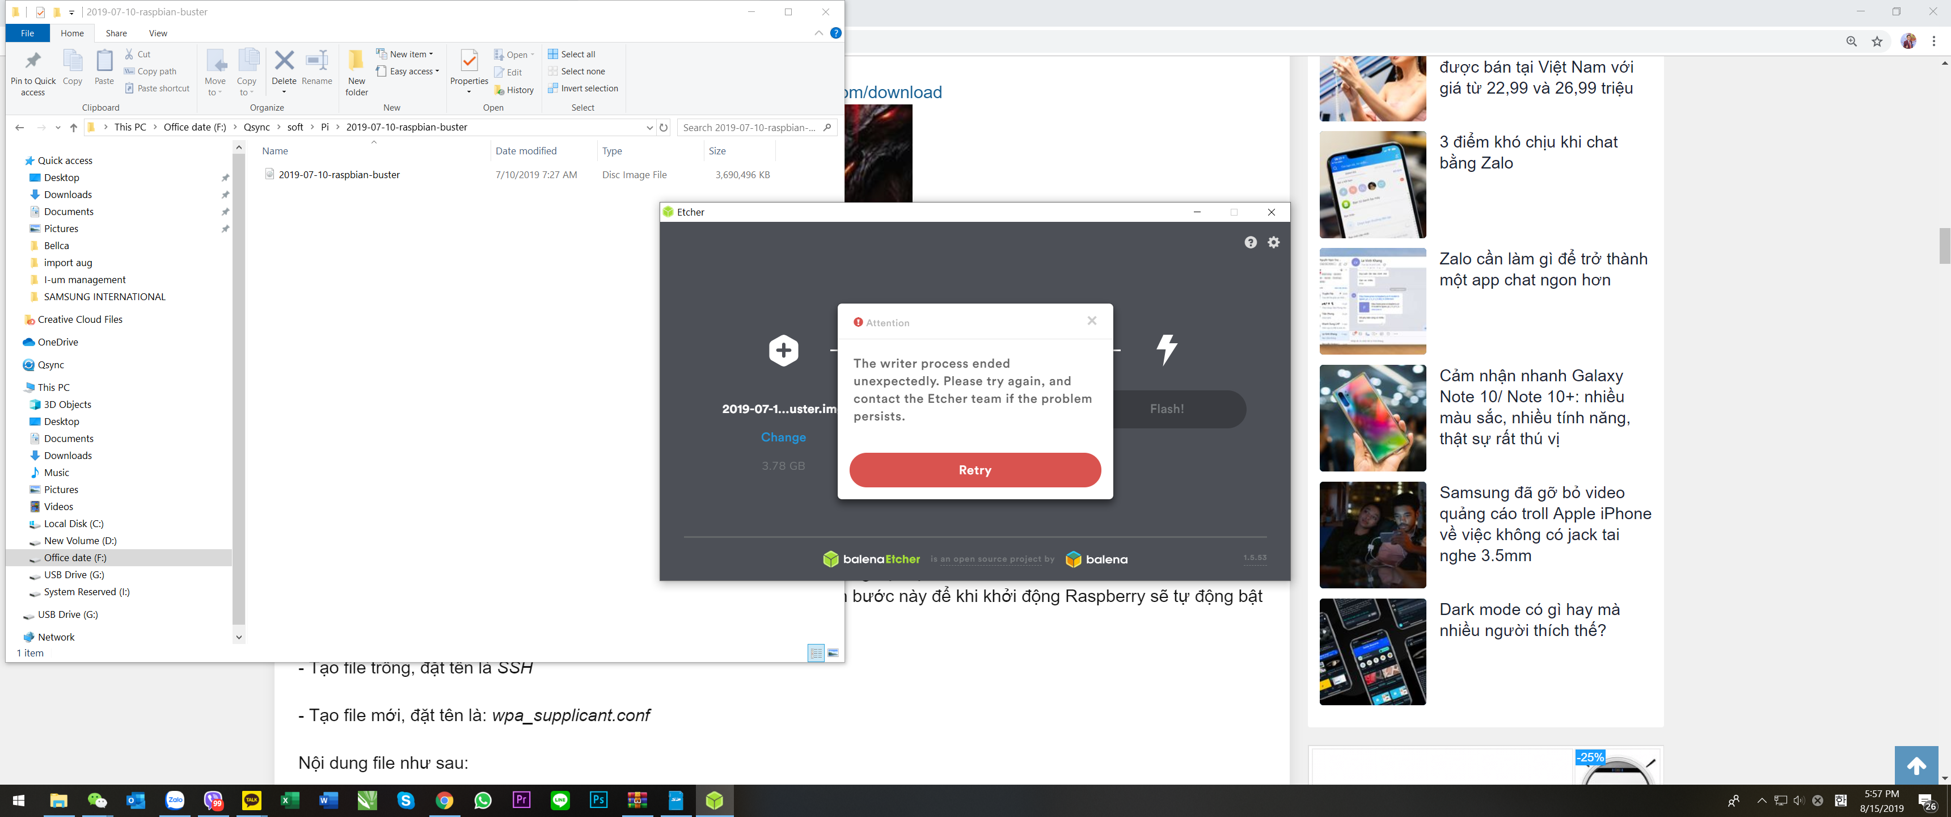
Task: Click Invert selection in ribbon
Action: click(583, 89)
